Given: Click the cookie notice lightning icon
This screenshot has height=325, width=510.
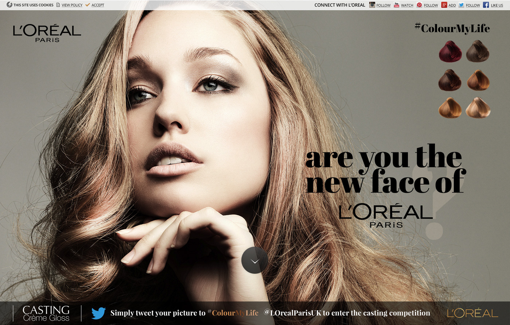Looking at the screenshot, I should click(x=9, y=5).
